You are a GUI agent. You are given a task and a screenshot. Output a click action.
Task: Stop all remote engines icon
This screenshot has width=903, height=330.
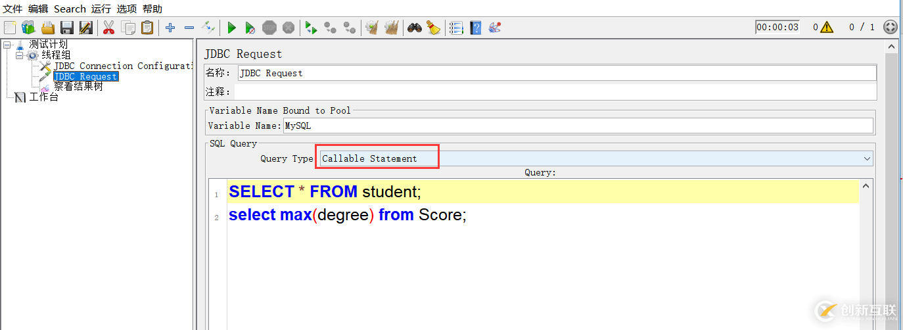click(331, 28)
